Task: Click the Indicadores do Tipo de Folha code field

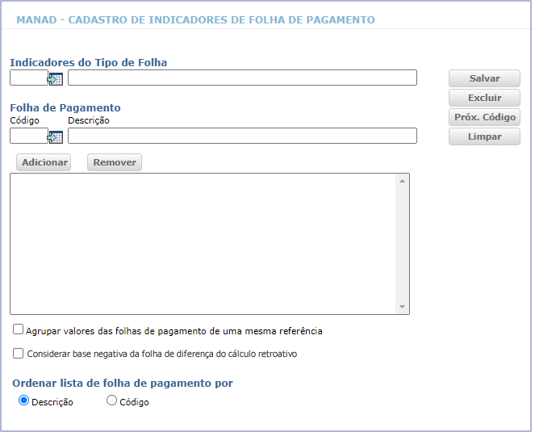Action: [x=28, y=78]
